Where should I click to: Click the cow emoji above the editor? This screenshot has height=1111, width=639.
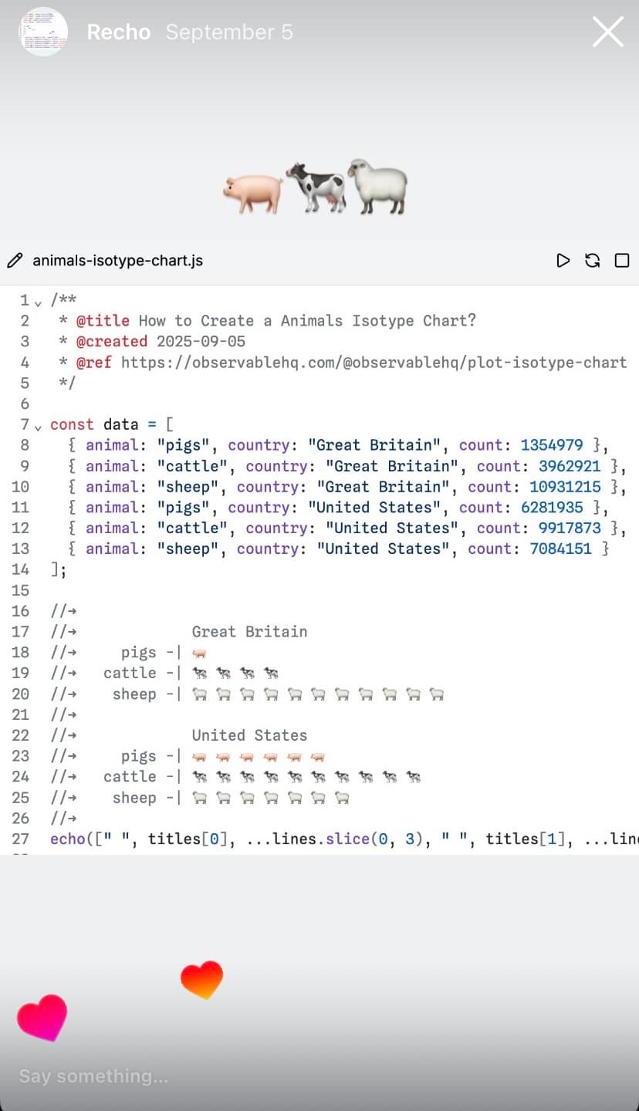tap(316, 187)
